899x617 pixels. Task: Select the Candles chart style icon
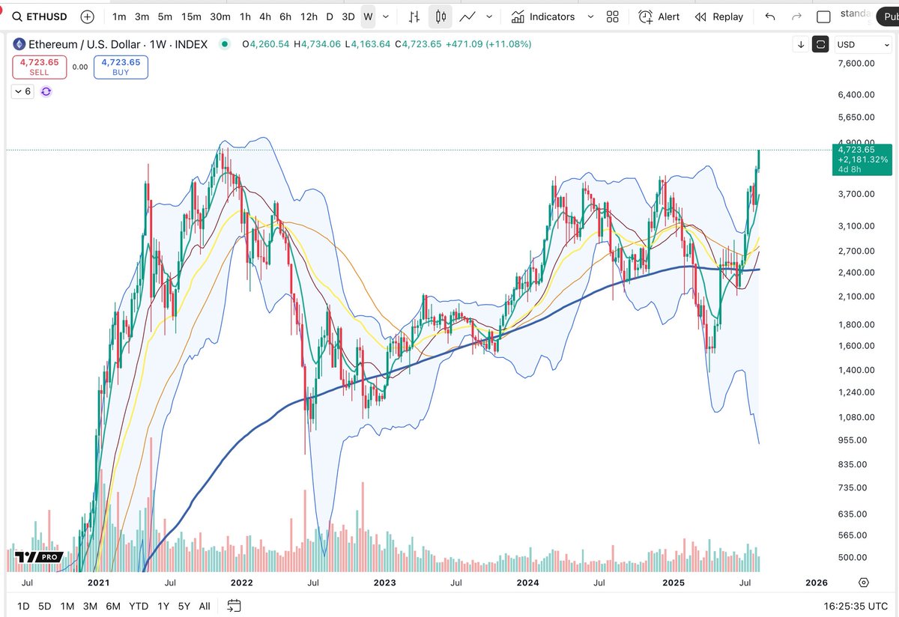pyautogui.click(x=441, y=16)
